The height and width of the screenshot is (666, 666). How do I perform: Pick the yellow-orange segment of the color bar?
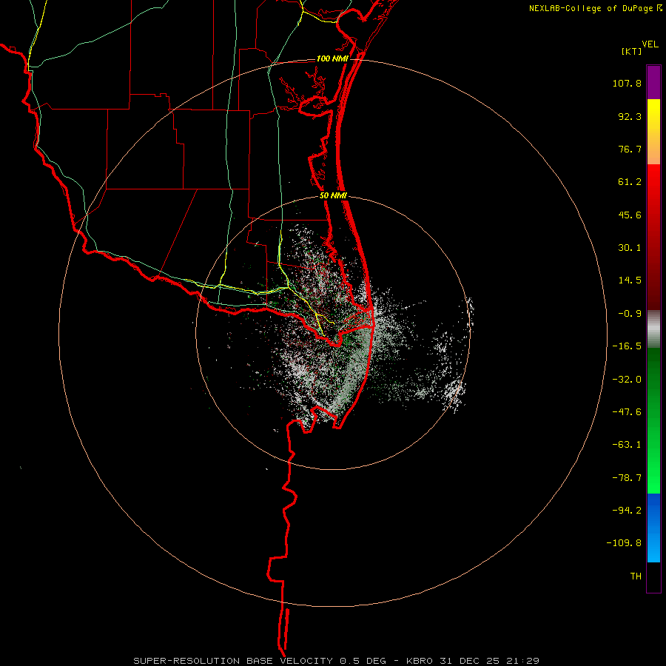(x=653, y=132)
